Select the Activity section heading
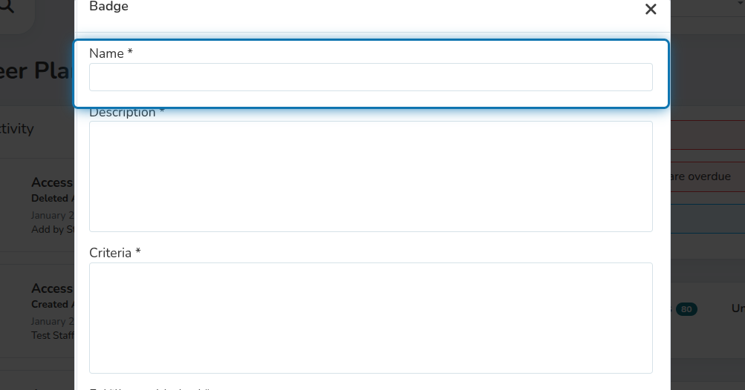Screen dimensions: 745x390 point(16,128)
